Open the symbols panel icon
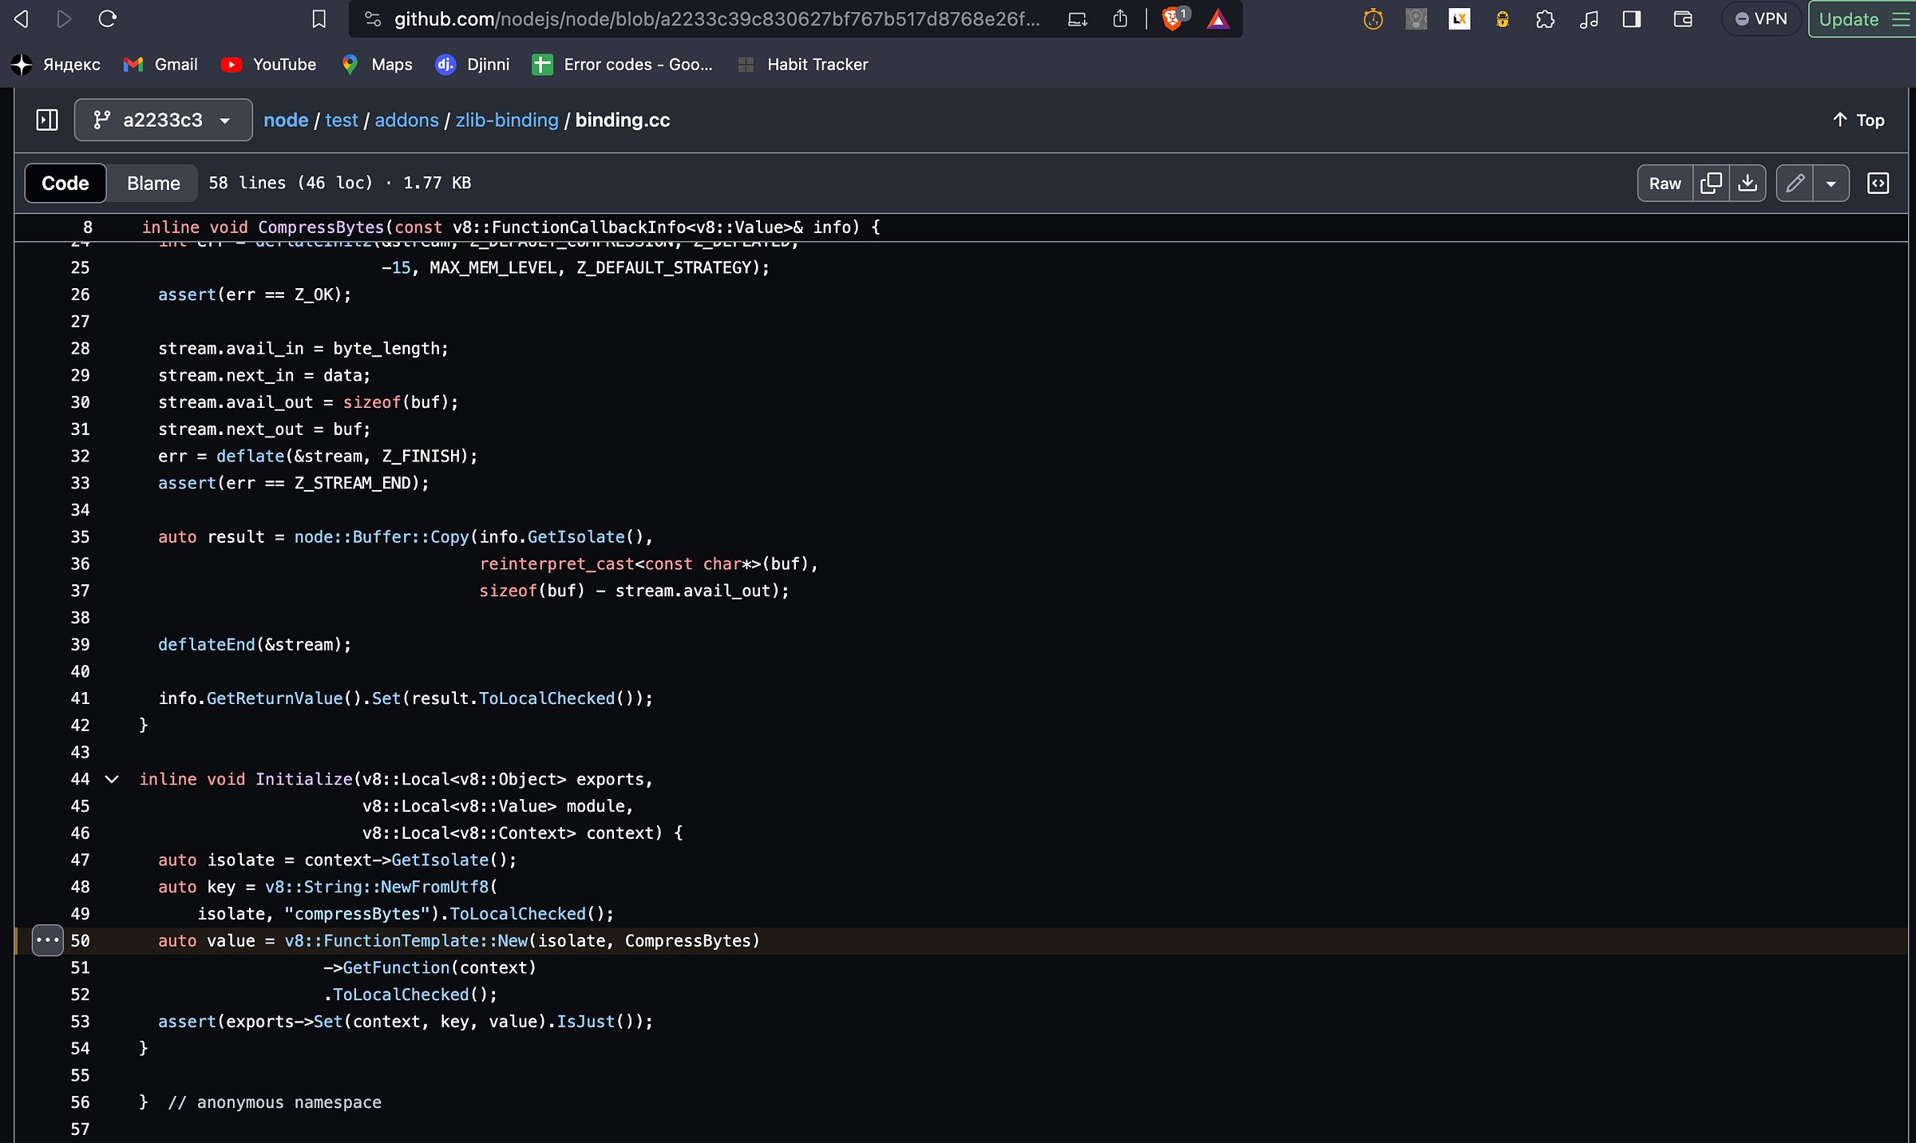1916x1143 pixels. [x=1878, y=184]
